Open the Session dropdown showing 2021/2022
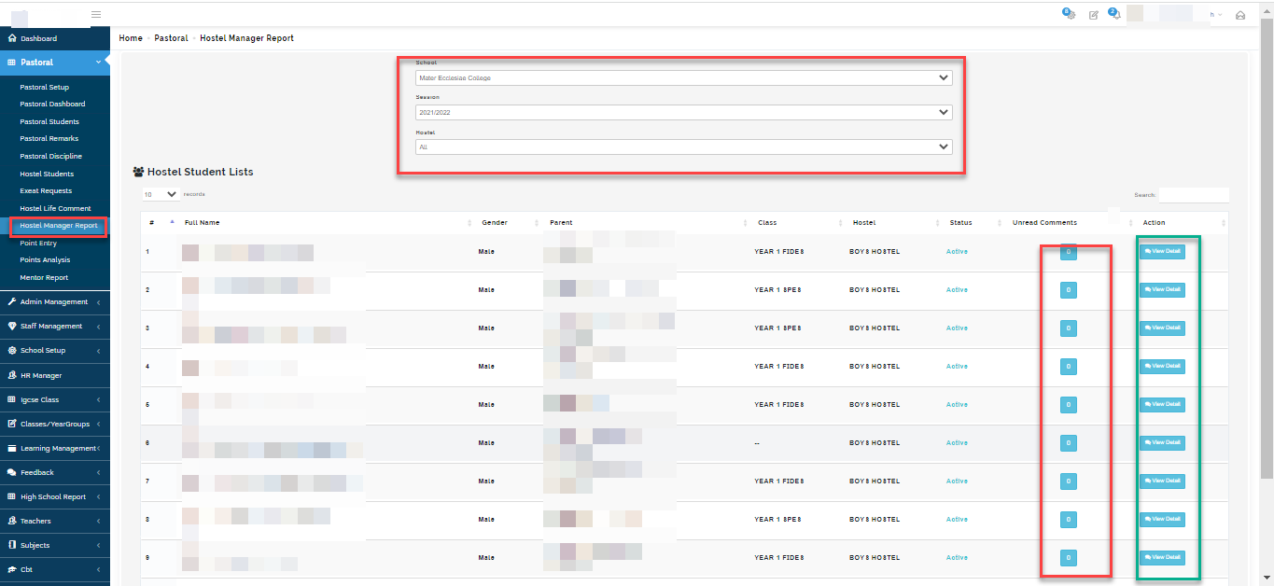Screen dimensions: 1274x586 pos(683,112)
